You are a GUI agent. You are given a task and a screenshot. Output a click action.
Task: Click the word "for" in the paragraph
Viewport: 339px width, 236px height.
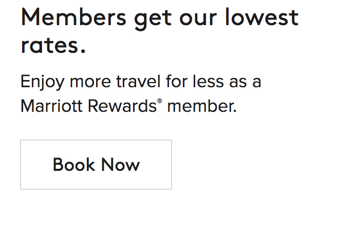pos(175,82)
